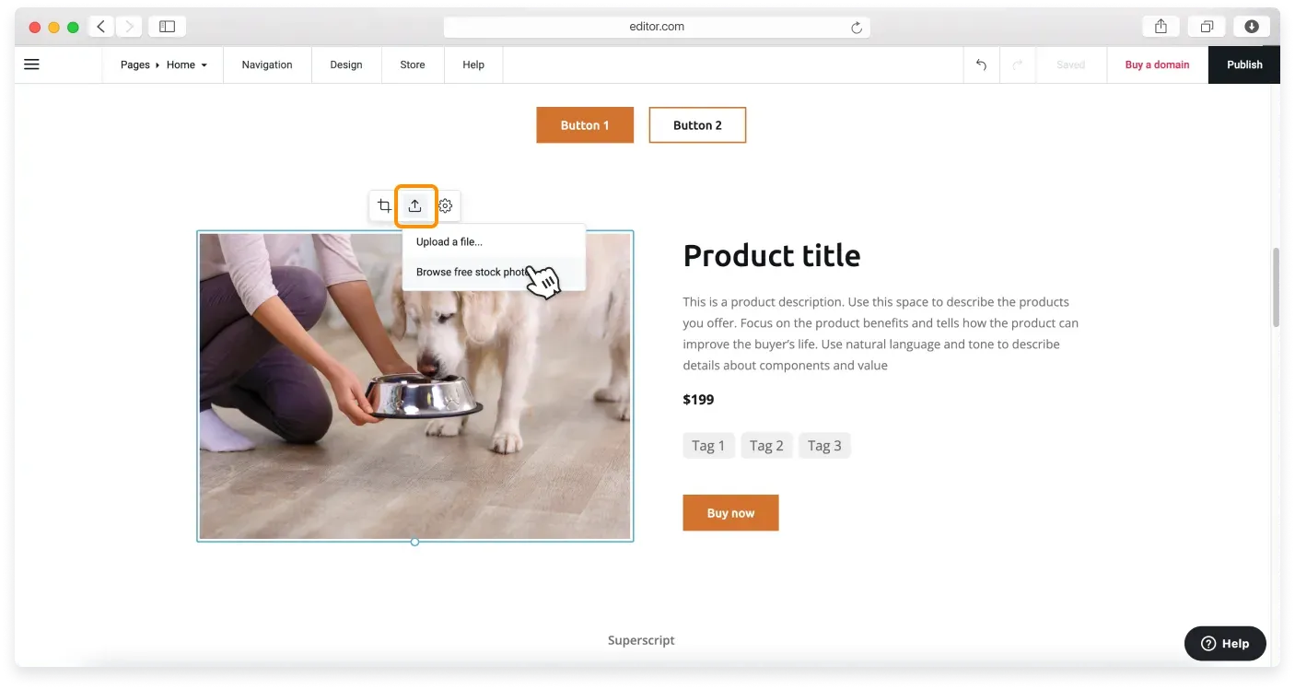Click the Saved status indicator
Viewport: 1295px width, 689px height.
pyautogui.click(x=1070, y=64)
